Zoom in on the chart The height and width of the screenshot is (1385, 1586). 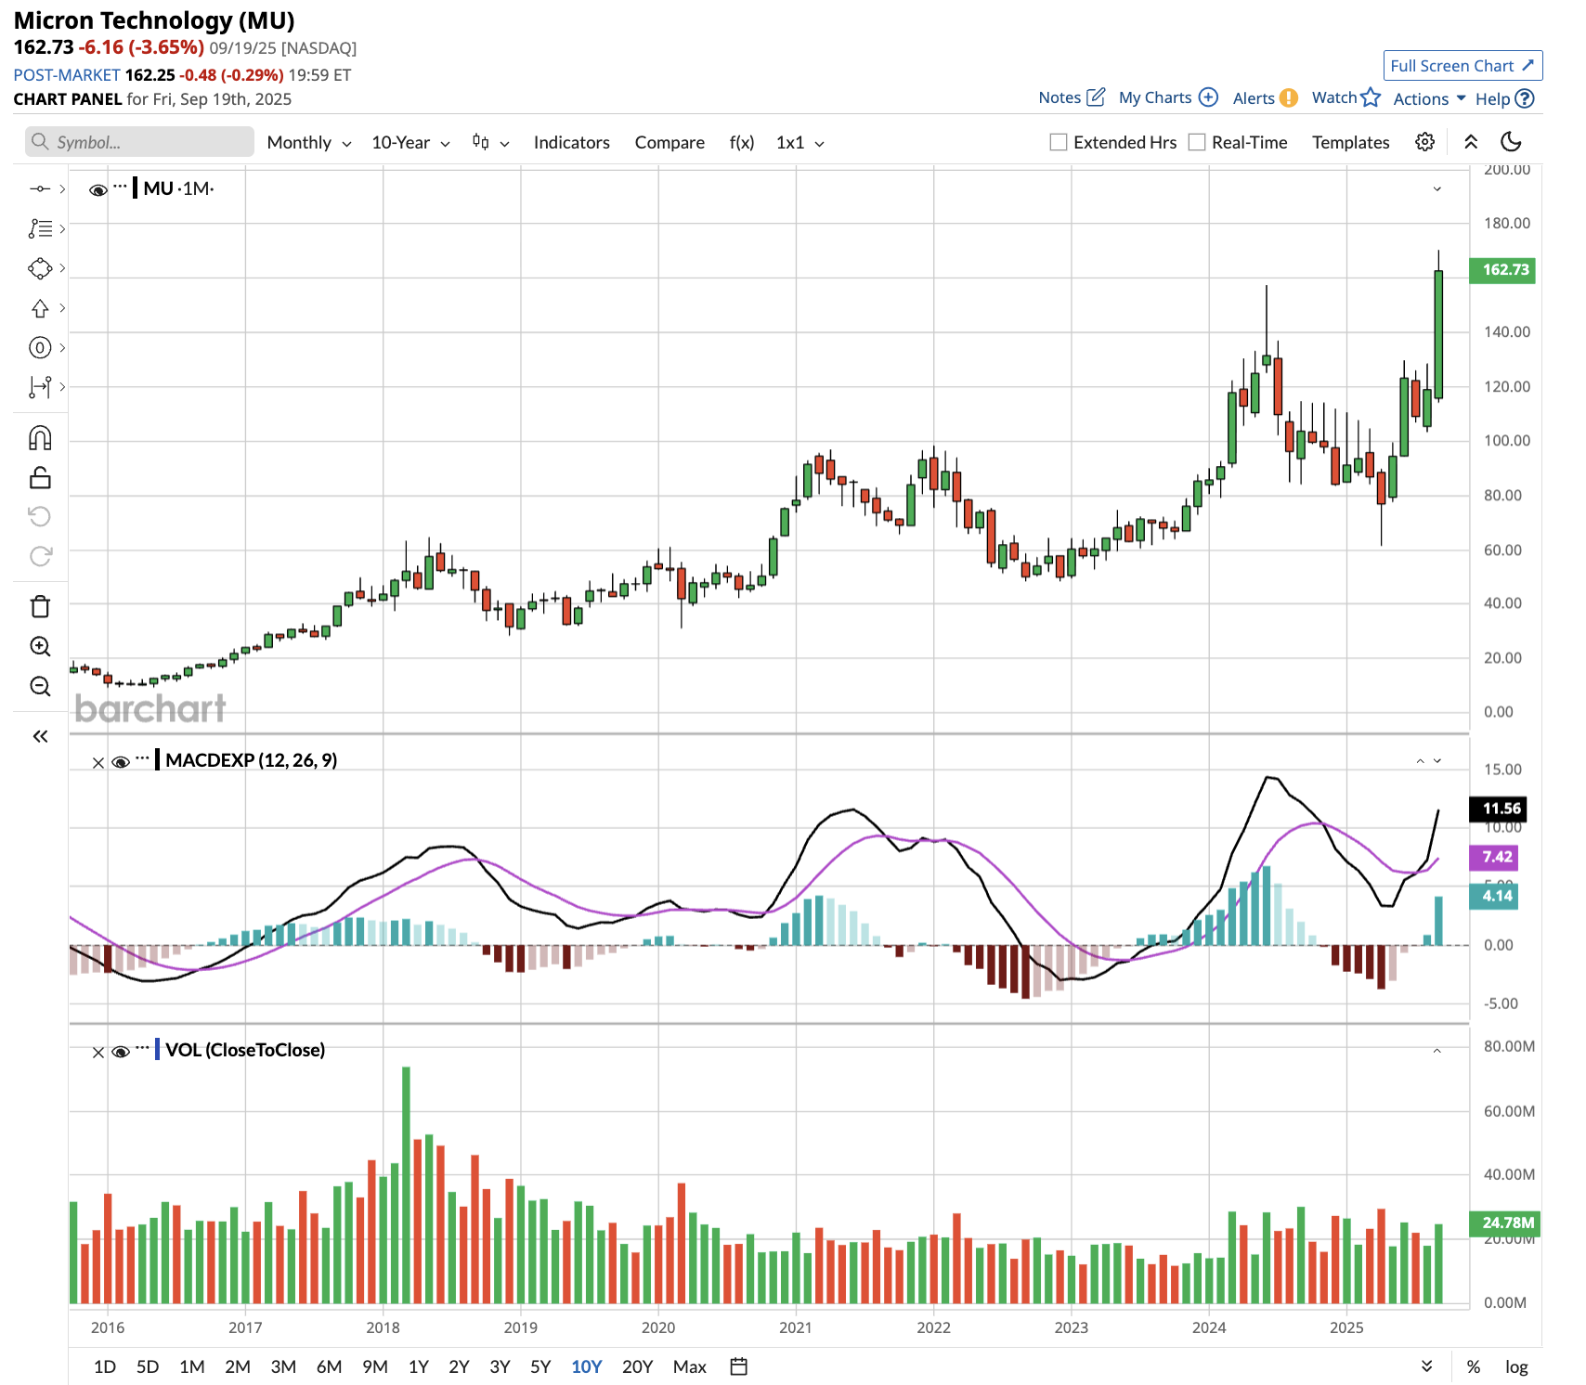(40, 646)
